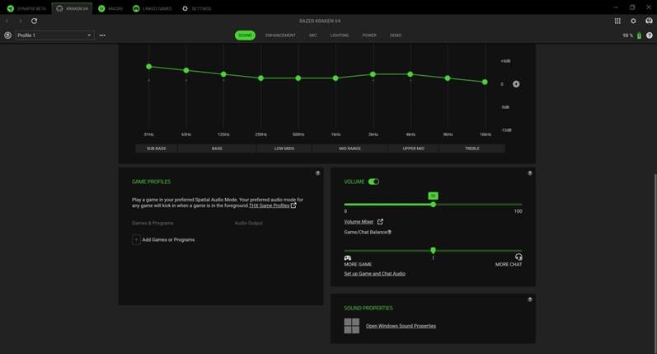Screen dimensions: 657x354
Task: Go back with the left arrow
Action: pyautogui.click(x=7, y=21)
